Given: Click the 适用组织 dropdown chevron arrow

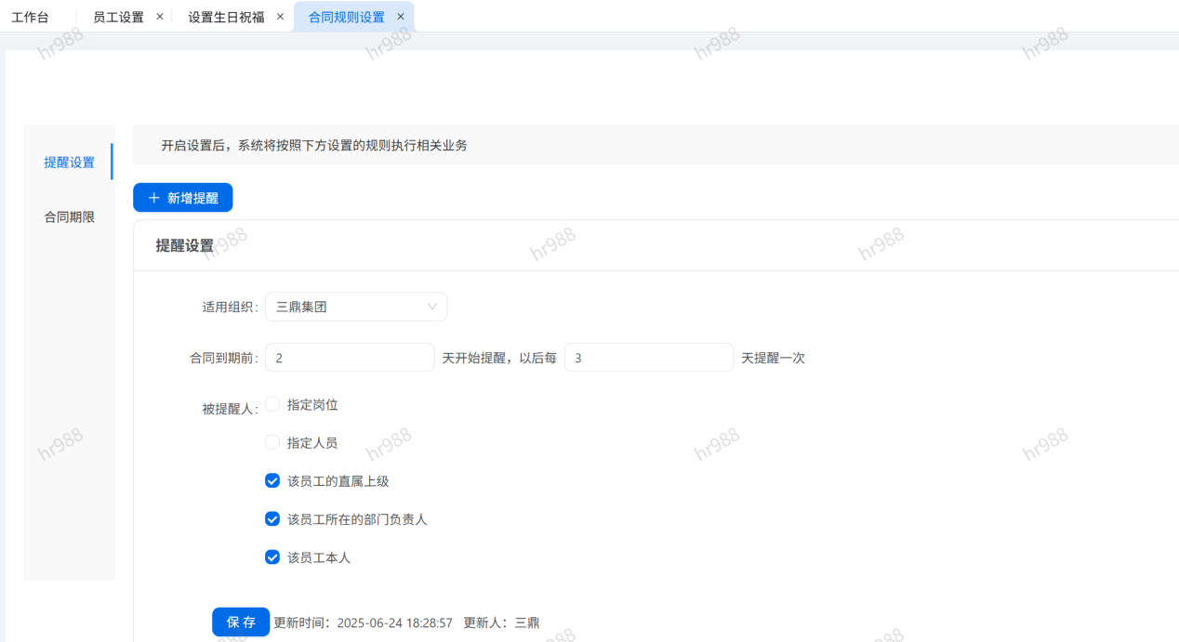Looking at the screenshot, I should click(x=431, y=307).
